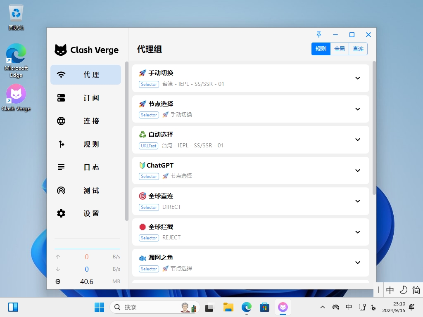The height and width of the screenshot is (317, 423).
Task: Expand the 全球拦截 proxy group chevron
Action: pyautogui.click(x=358, y=232)
